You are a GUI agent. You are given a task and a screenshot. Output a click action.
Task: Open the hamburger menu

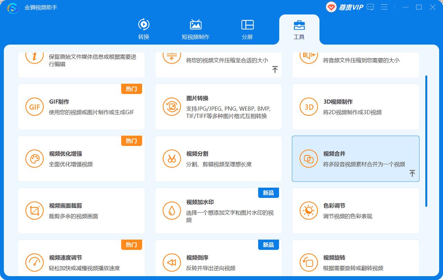pyautogui.click(x=384, y=7)
